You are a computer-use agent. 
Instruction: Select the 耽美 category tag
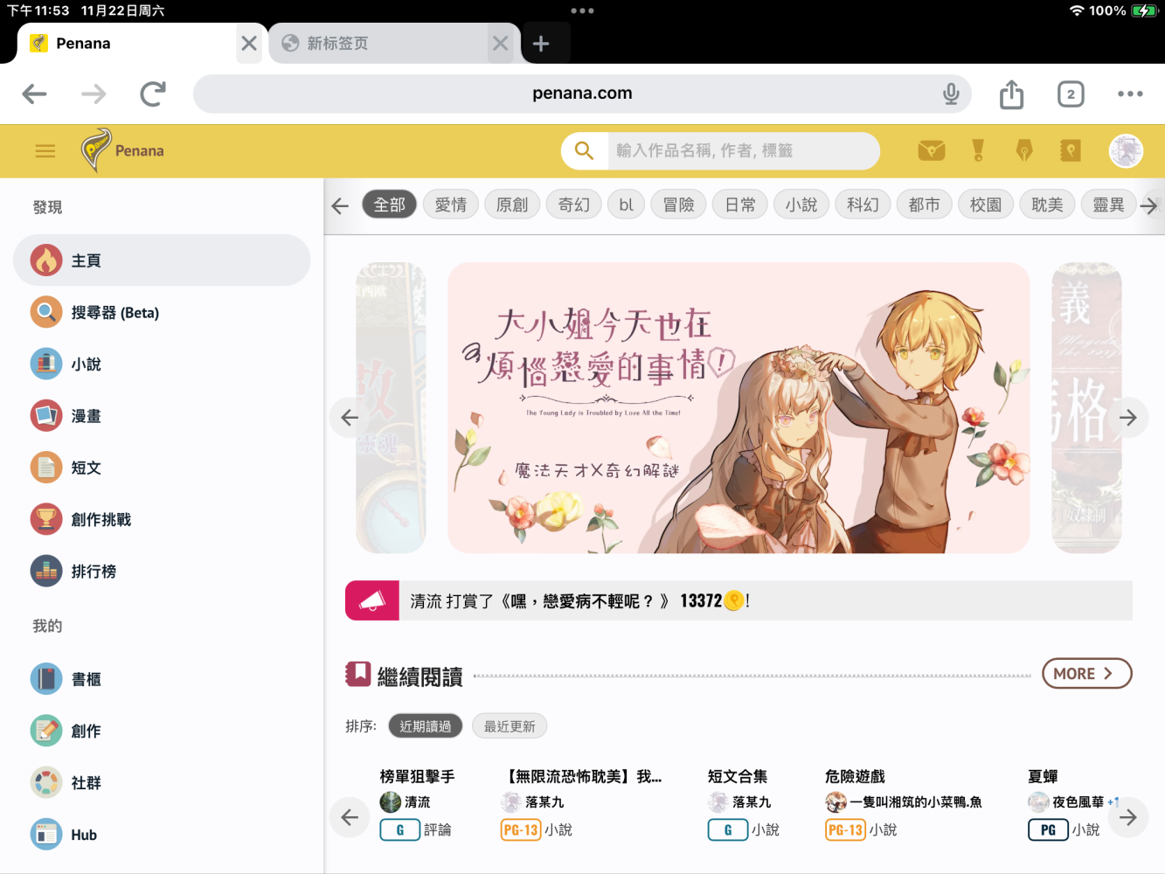1047,205
